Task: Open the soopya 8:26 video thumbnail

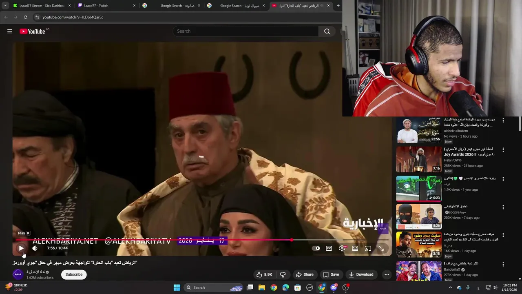Action: 419,217
